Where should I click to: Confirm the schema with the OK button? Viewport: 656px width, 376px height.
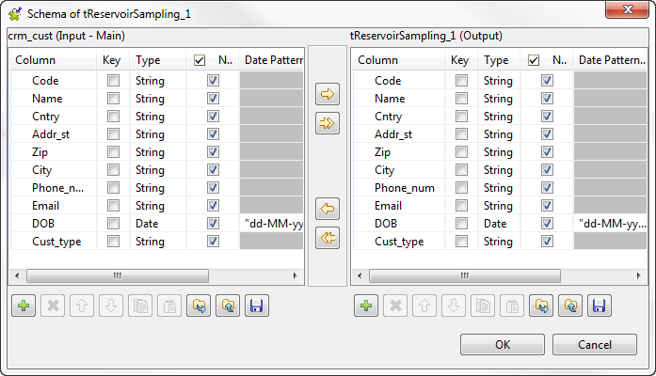(x=503, y=345)
